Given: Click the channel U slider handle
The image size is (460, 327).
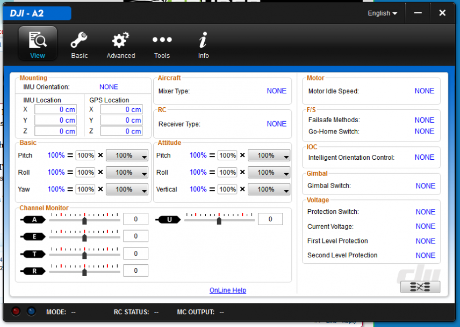Looking at the screenshot, I should tap(219, 221).
